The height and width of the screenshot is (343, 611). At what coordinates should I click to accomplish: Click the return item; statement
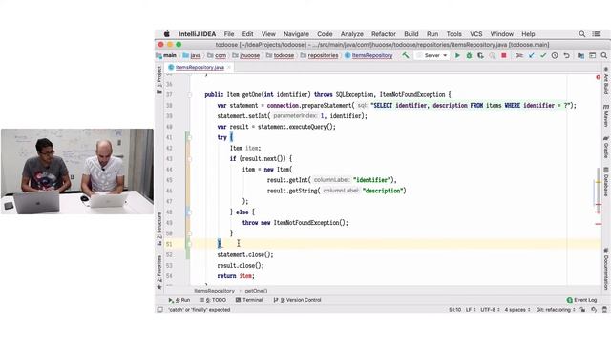236,276
